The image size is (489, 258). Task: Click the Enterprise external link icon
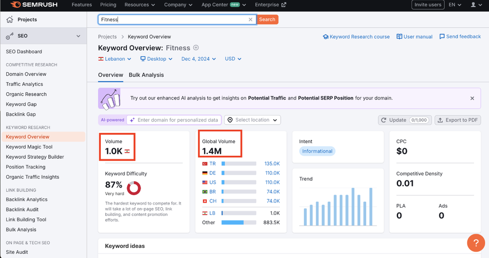coord(284,5)
